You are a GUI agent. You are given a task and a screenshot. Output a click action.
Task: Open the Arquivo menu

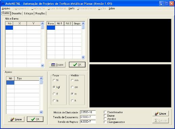click(x=6, y=8)
